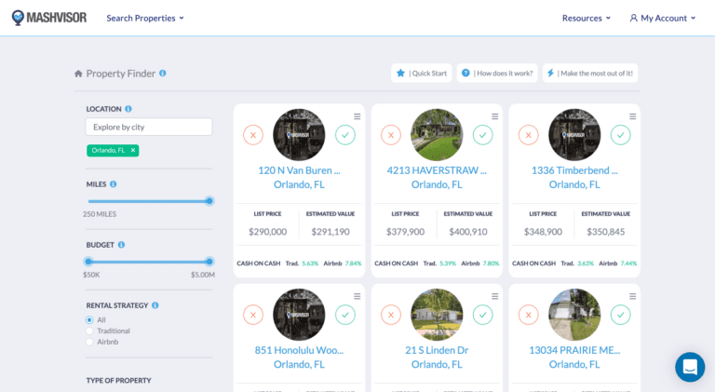715x392 pixels.
Task: Click the Mashvisor logo
Action: [x=48, y=18]
